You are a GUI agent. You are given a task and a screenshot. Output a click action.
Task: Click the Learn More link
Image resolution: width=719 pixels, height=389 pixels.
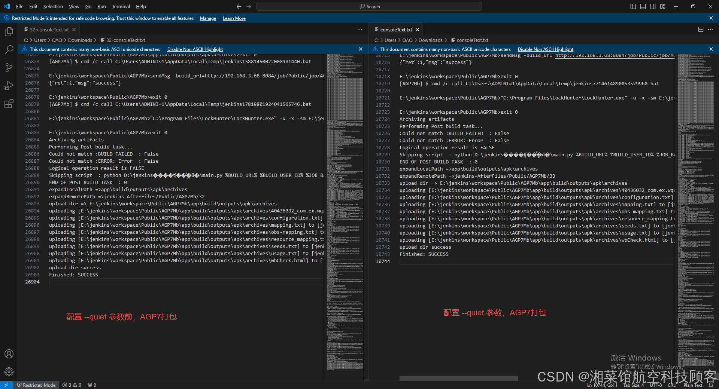coord(234,18)
